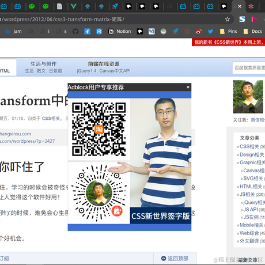This screenshot has width=265, height=265.
Task: Open the Notion bookmark
Action: click(x=120, y=31)
